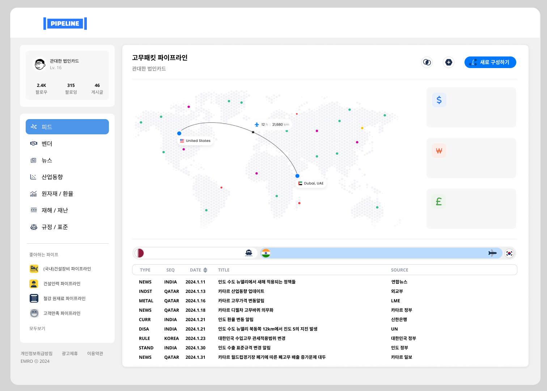
Task: Click the pound currency icon
Action: [439, 201]
